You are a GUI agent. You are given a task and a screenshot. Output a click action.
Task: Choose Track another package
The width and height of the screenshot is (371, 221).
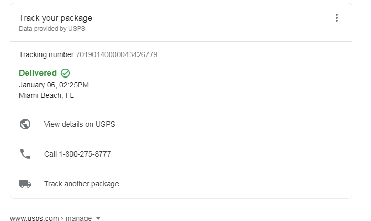81,184
